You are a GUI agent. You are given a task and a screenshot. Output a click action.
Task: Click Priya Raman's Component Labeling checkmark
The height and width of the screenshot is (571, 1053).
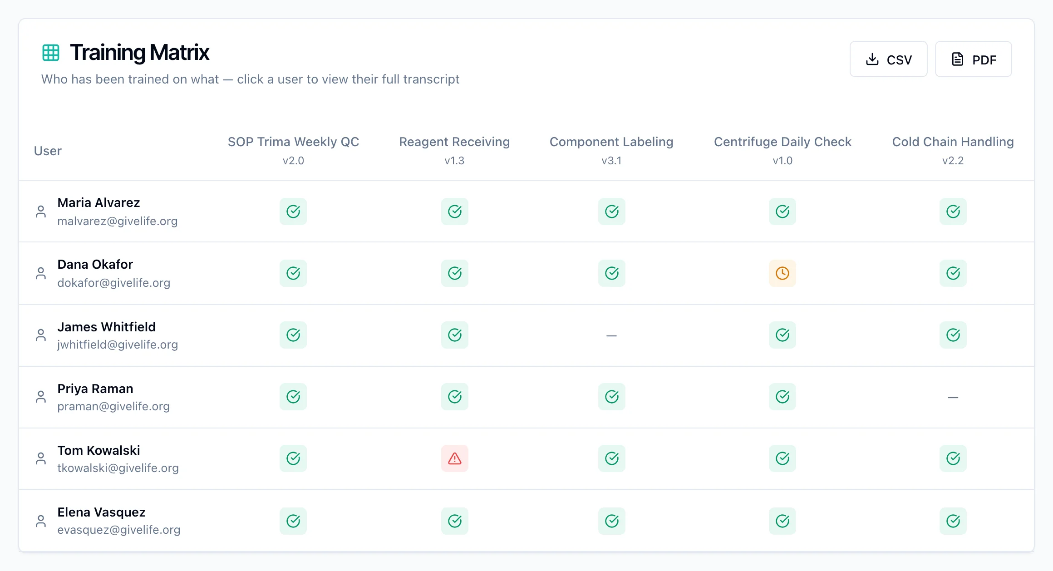point(612,397)
